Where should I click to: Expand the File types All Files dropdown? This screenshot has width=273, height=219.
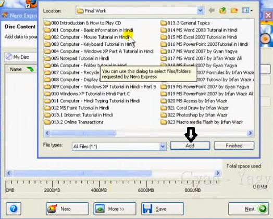tap(163, 146)
